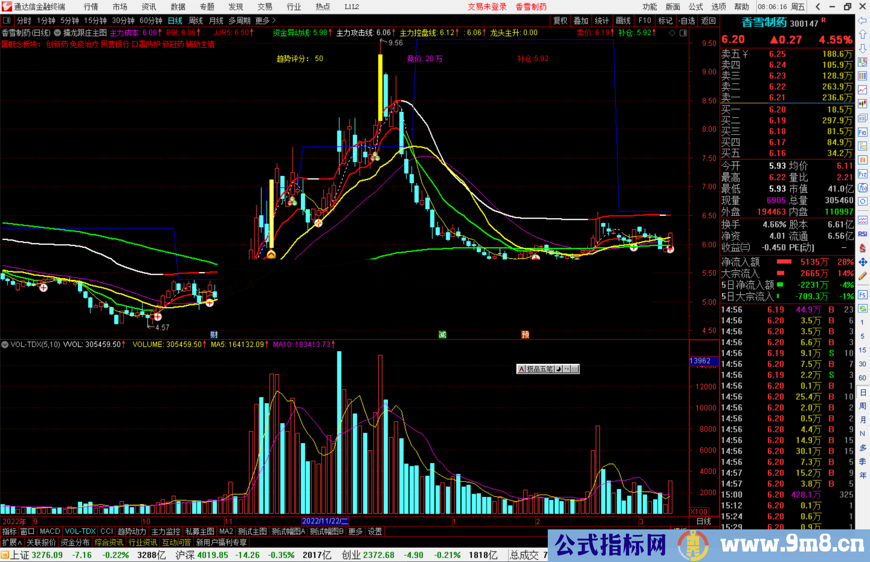Click the 设置 button in indicator bar
This screenshot has height=562, width=870.
coord(375,531)
